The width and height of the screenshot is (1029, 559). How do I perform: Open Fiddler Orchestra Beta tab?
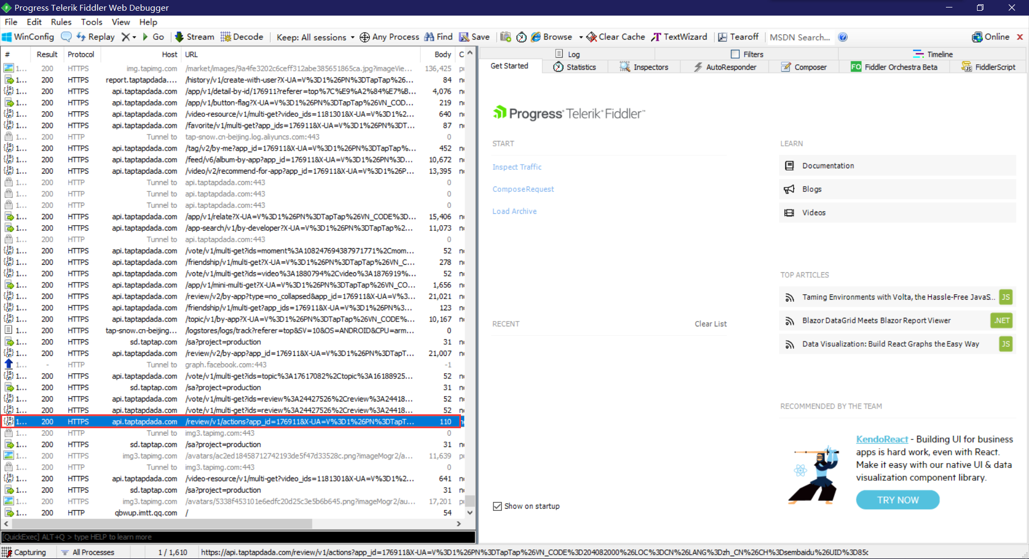click(894, 67)
